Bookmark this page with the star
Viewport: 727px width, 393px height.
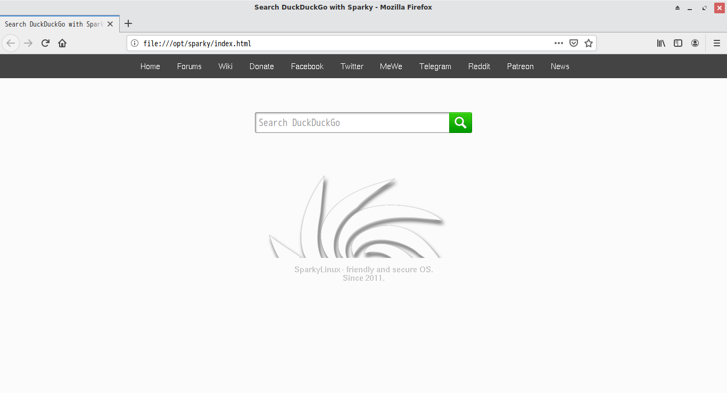589,44
